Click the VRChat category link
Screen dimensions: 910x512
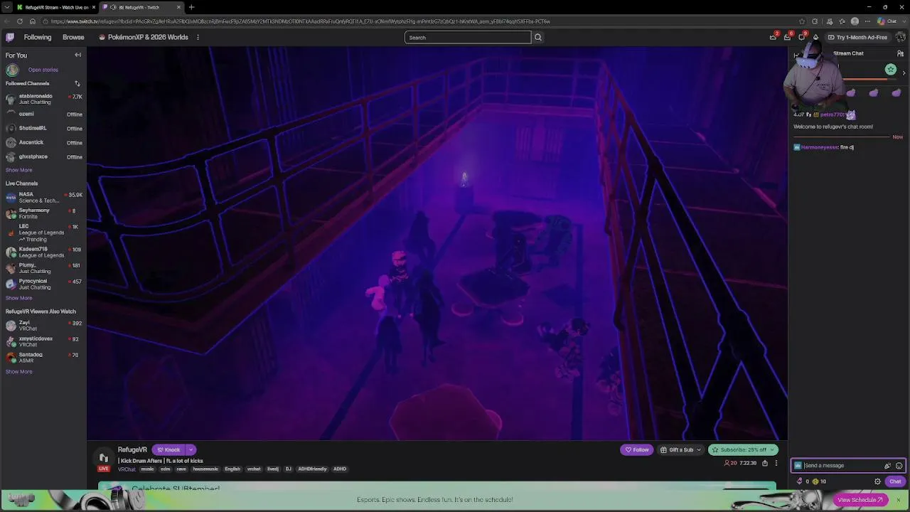click(127, 469)
